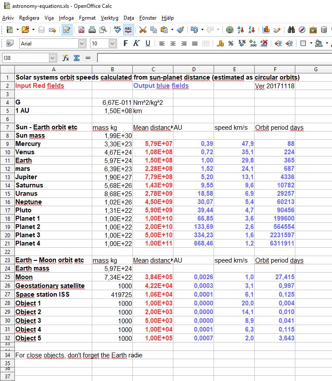
Task: Open the Insert Chart tool
Action: click(266, 30)
